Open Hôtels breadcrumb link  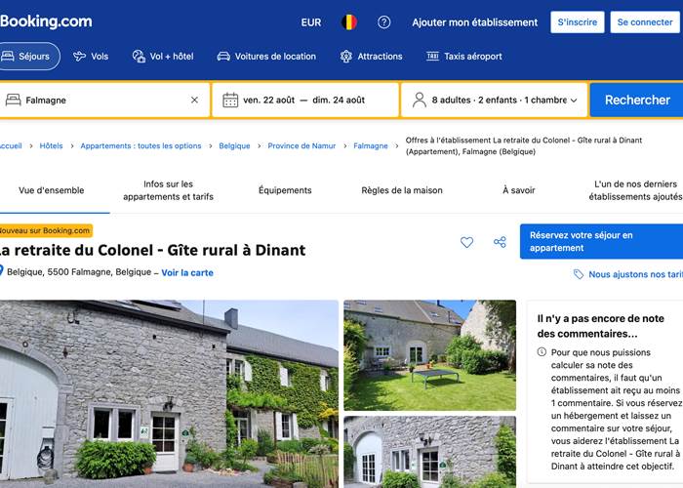point(51,145)
